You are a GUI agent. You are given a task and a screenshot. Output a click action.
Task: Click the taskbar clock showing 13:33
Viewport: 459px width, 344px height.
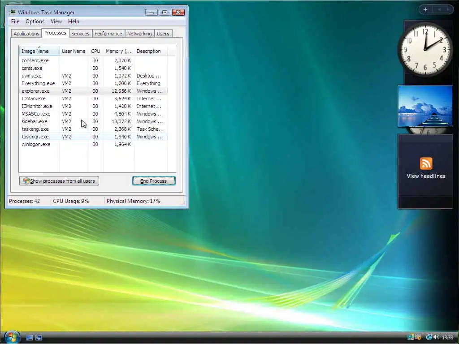point(447,338)
